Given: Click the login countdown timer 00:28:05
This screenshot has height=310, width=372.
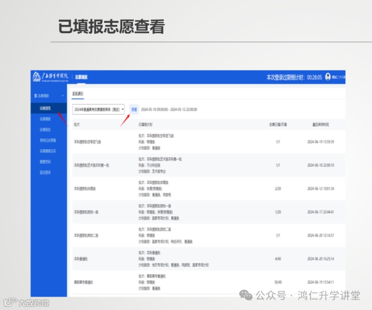Looking at the screenshot, I should pyautogui.click(x=314, y=77).
